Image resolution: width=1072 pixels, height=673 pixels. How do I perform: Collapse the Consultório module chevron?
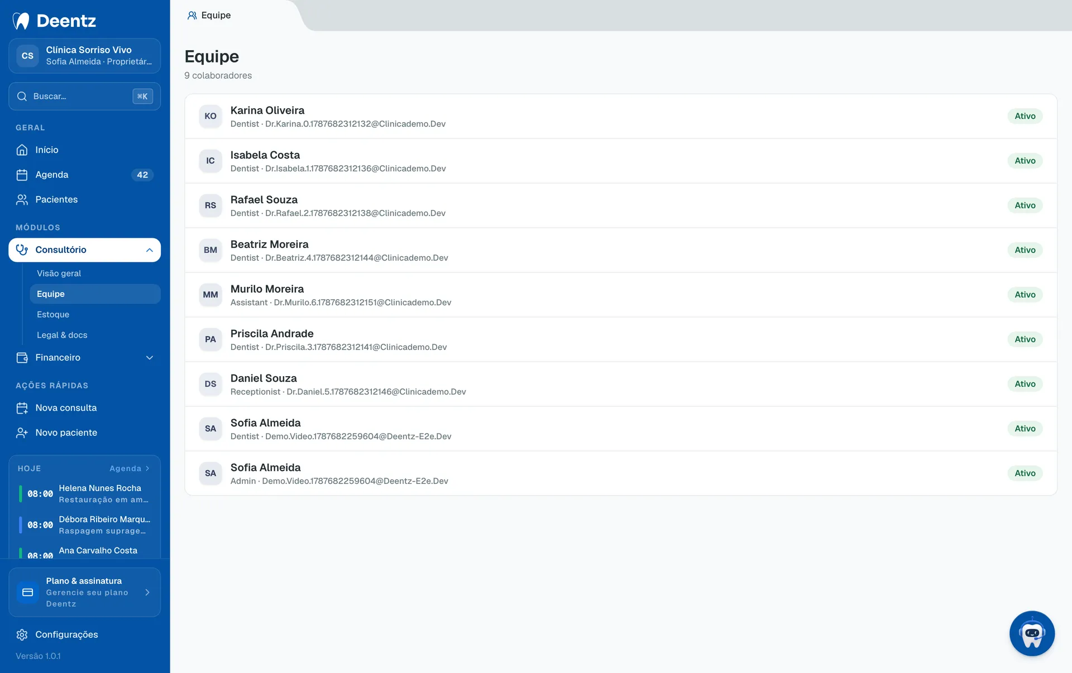coord(150,250)
